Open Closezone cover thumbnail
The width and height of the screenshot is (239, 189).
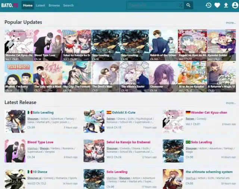tap(164, 77)
